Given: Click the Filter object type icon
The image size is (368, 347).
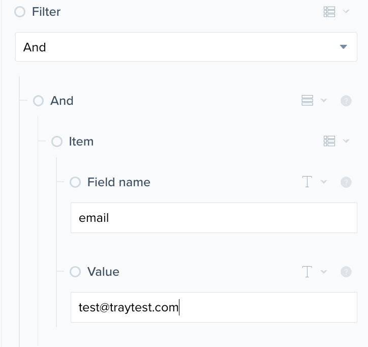Looking at the screenshot, I should pos(329,12).
